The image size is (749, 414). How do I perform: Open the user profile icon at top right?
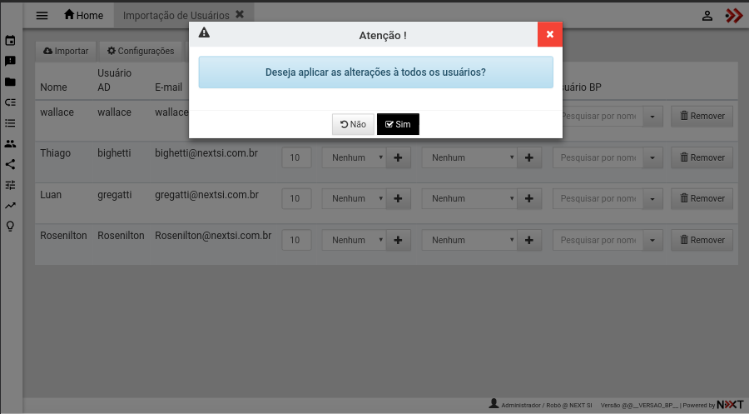pos(707,15)
